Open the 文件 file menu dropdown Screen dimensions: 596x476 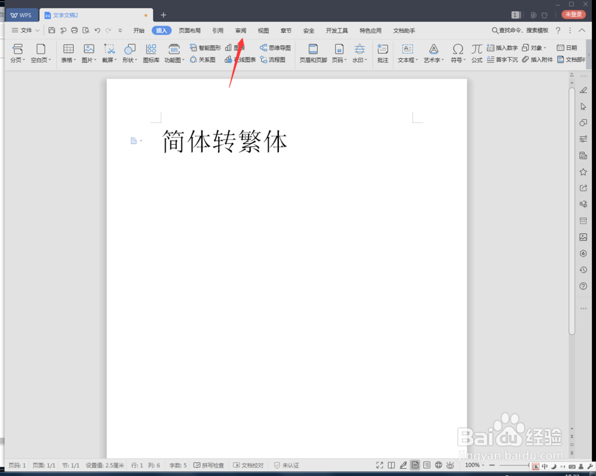(25, 30)
